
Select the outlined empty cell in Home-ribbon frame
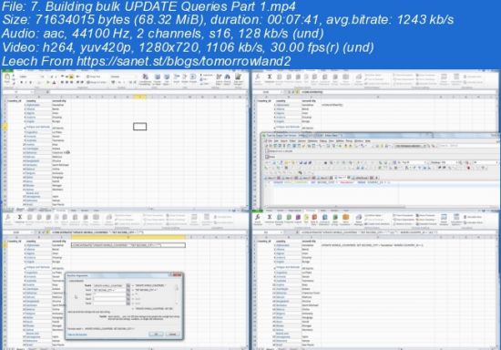click(140, 127)
